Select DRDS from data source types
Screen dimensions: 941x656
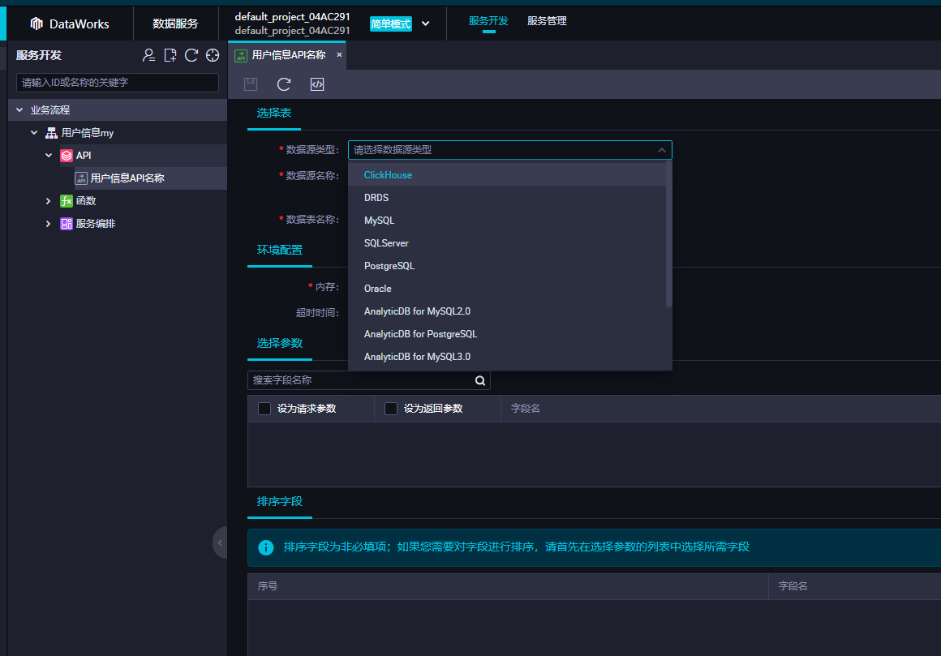(507, 198)
